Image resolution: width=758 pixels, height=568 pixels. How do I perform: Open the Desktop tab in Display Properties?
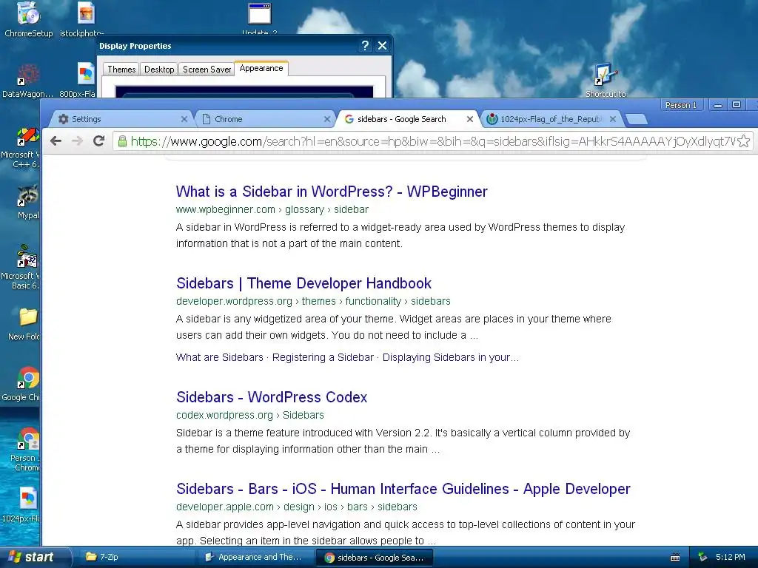(x=159, y=69)
